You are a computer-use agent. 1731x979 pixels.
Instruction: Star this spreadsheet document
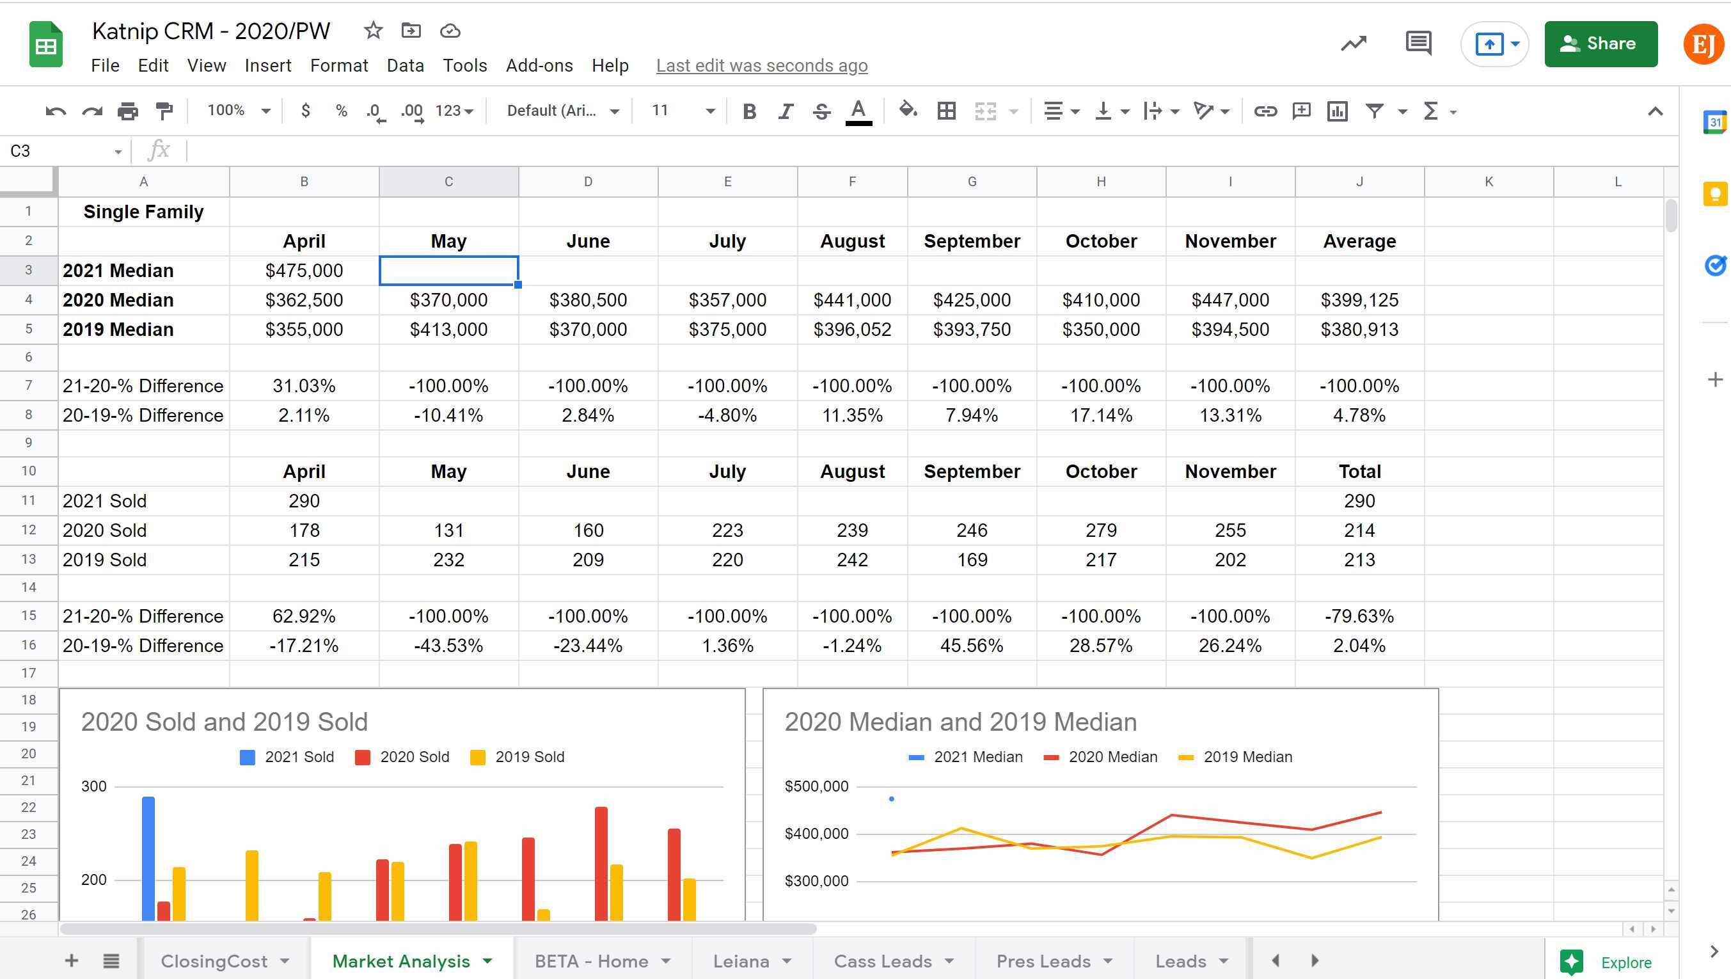point(373,30)
